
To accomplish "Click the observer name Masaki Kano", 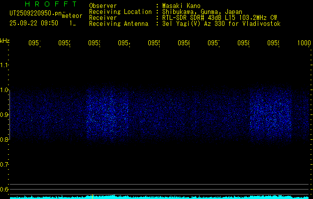I will tap(181, 5).
